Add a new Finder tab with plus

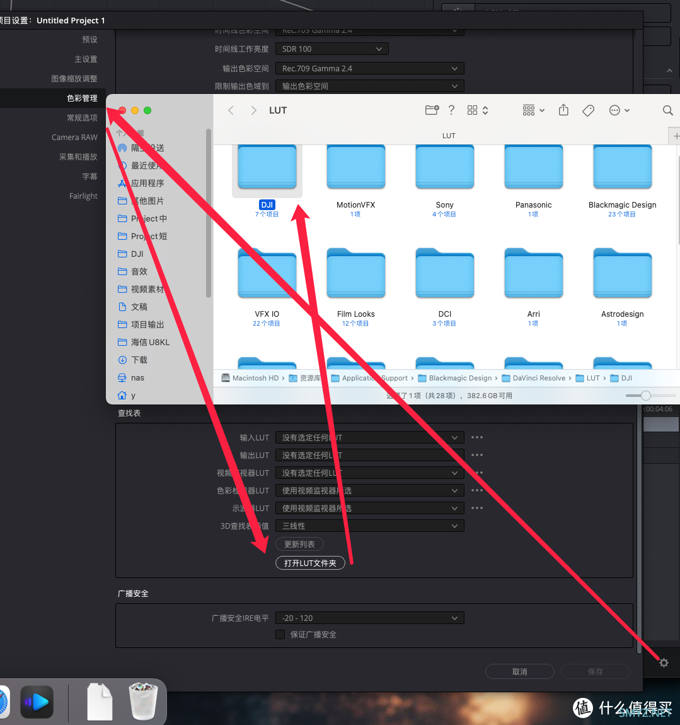pyautogui.click(x=676, y=136)
